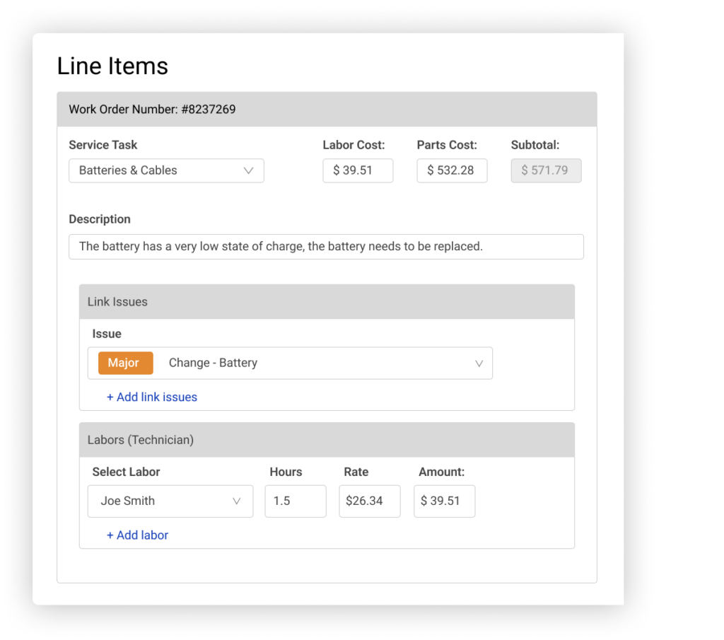Open the Select Labor dropdown showing Joe Smith
Image resolution: width=724 pixels, height=640 pixels.
pos(170,501)
